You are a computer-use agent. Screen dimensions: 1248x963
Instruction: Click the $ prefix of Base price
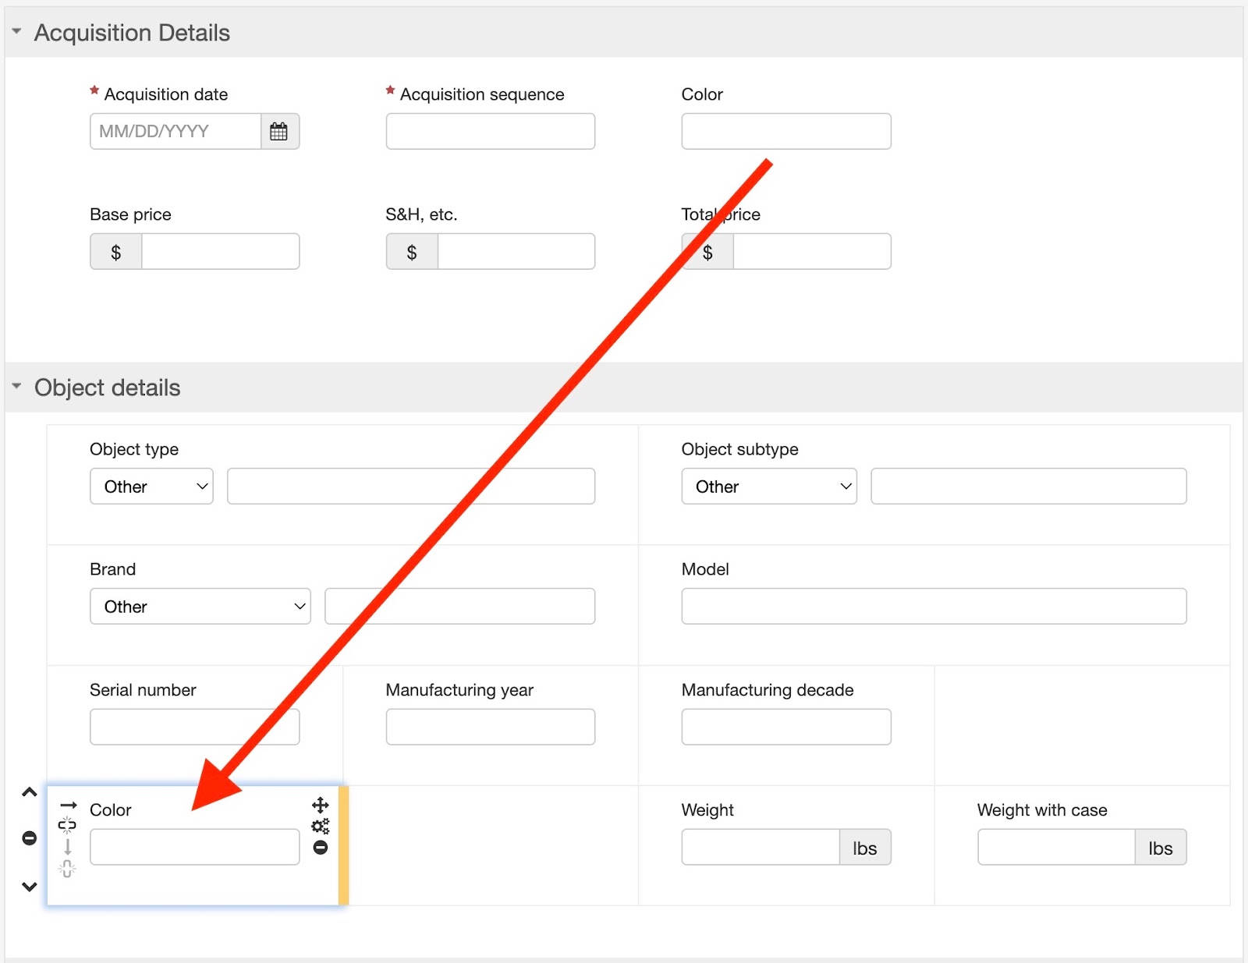pos(116,251)
